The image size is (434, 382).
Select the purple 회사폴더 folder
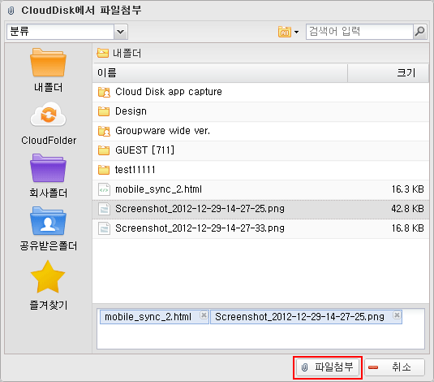coord(48,168)
